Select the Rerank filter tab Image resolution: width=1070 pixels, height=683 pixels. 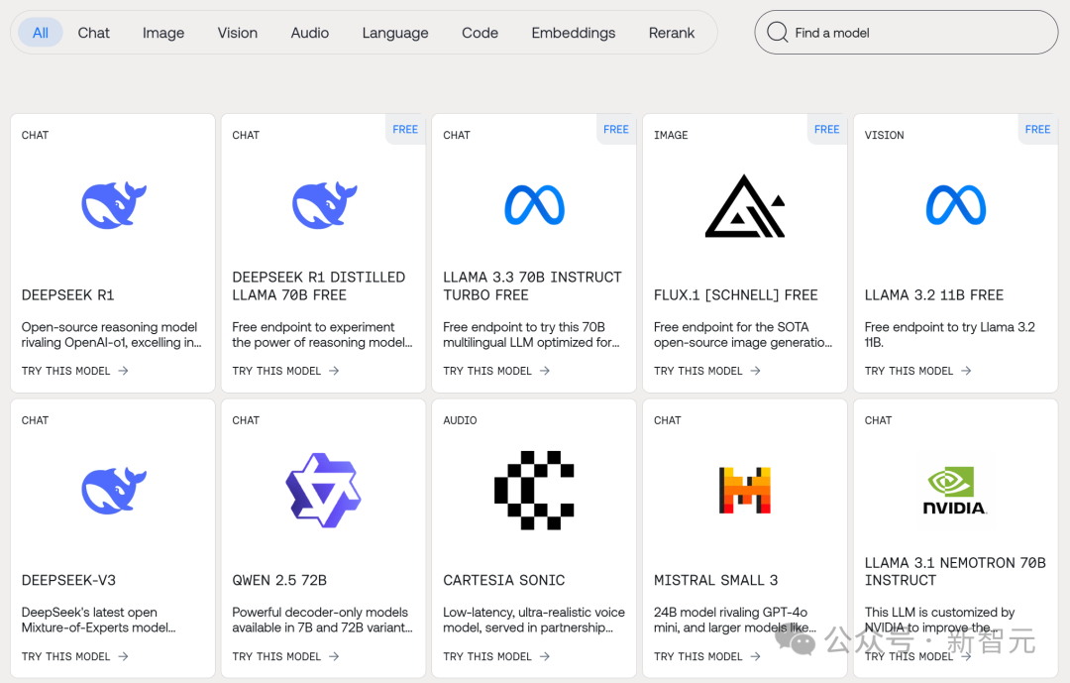pyautogui.click(x=672, y=33)
